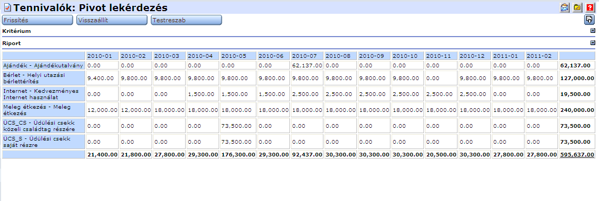Click the 2,500.00 Internet cell in 2010-11
The width and height of the screenshot is (599, 201).
(x=441, y=94)
